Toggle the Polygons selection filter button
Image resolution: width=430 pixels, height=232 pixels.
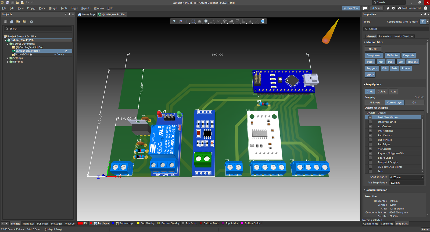tap(372, 68)
